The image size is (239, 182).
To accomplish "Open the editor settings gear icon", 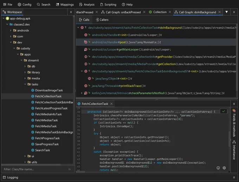I will (224, 168).
